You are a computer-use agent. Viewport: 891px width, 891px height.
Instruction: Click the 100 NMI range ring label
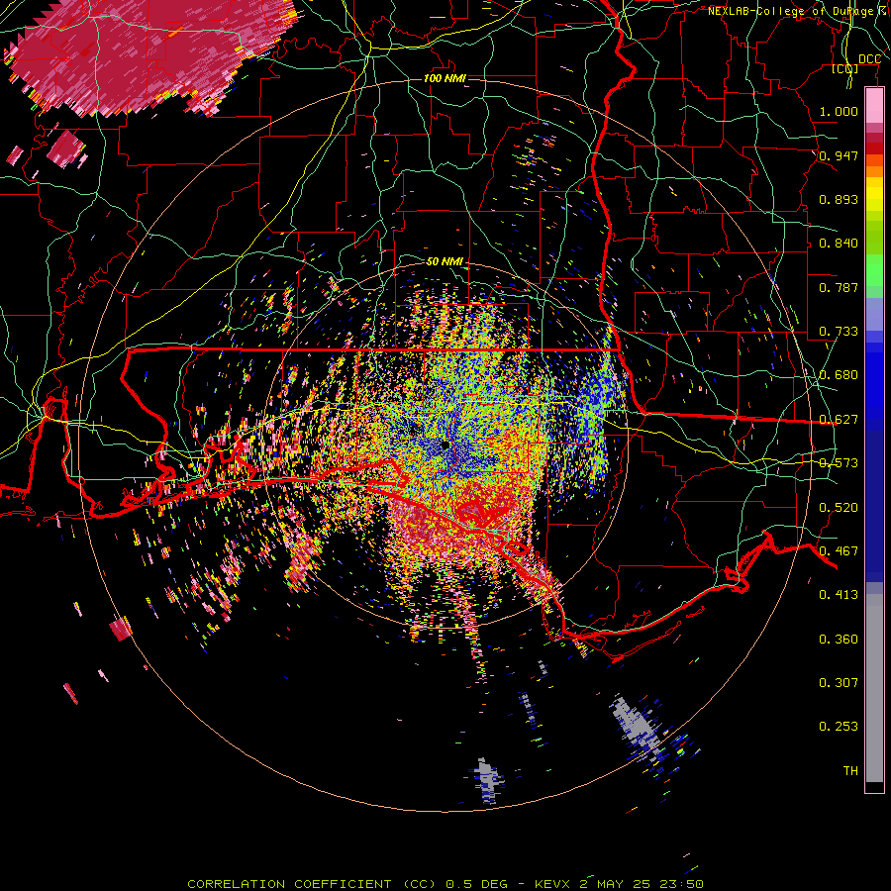445,78
